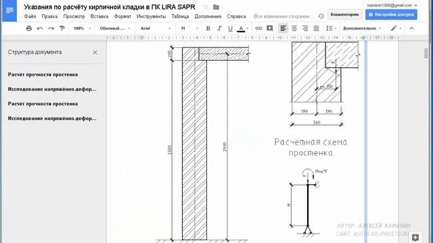Open the Правка menu
Screen dimensions: 433x243
[x=49, y=16]
